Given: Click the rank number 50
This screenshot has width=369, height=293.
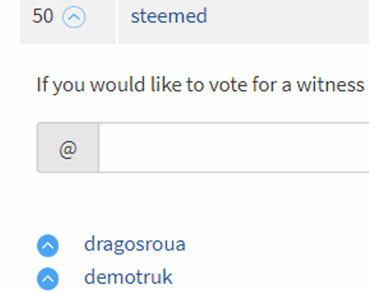Looking at the screenshot, I should click(x=43, y=16).
